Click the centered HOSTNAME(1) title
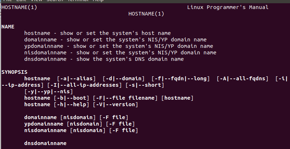This screenshot has height=149, width=290. click(146, 14)
